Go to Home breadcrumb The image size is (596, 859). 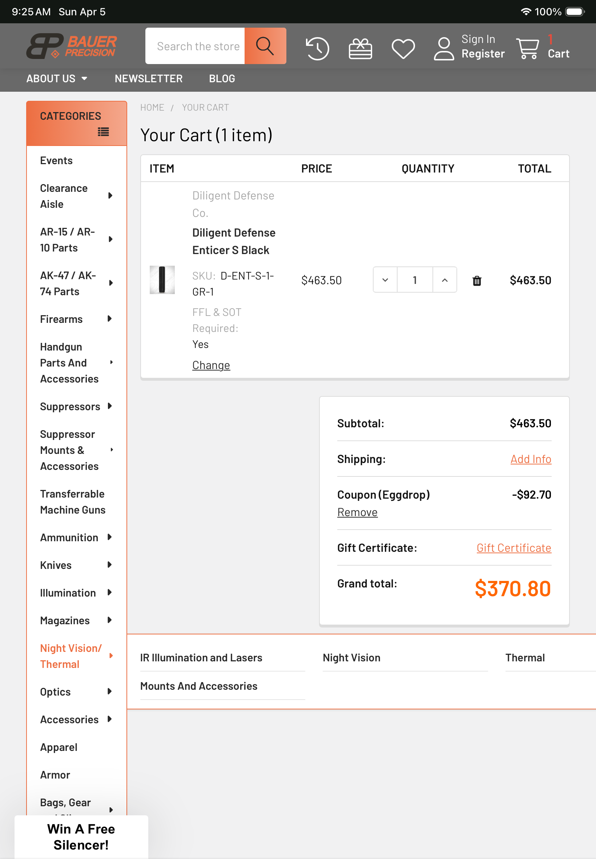point(152,108)
